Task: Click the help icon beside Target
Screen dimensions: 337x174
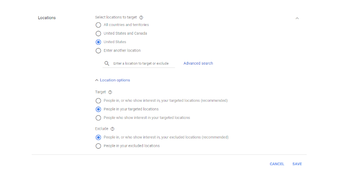Action: click(110, 92)
